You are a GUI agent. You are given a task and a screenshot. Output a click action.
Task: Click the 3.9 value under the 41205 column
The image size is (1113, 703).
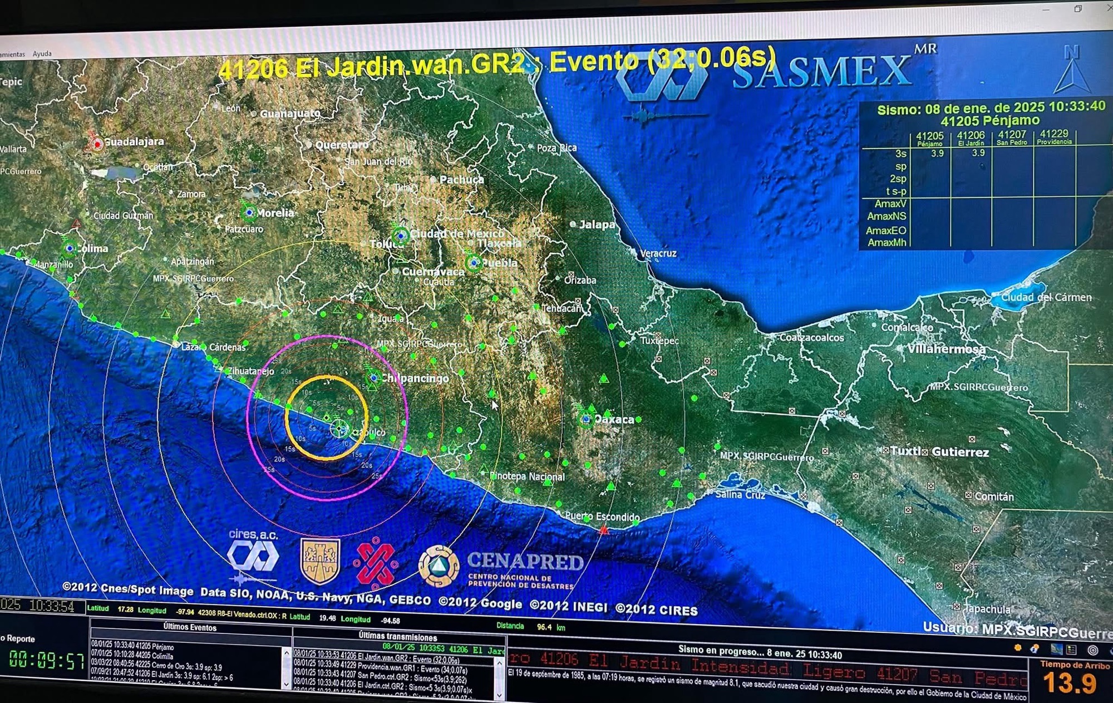tap(938, 153)
